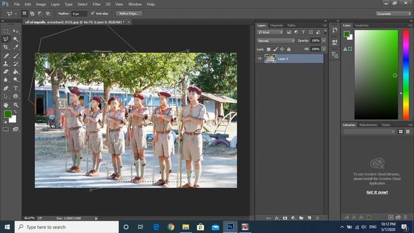Enable Intersect with selection mode
Viewport: 414px width, 233px height.
coord(48,13)
